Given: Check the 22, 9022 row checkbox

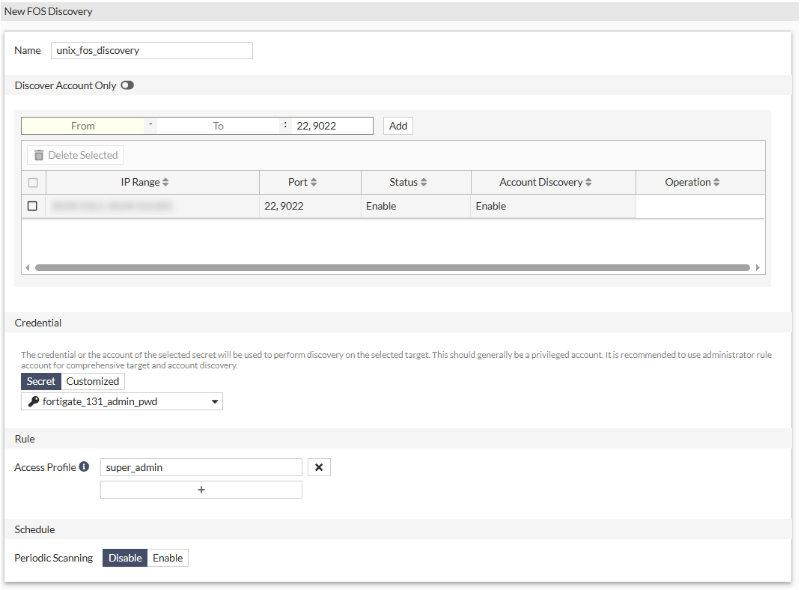Looking at the screenshot, I should pos(32,206).
